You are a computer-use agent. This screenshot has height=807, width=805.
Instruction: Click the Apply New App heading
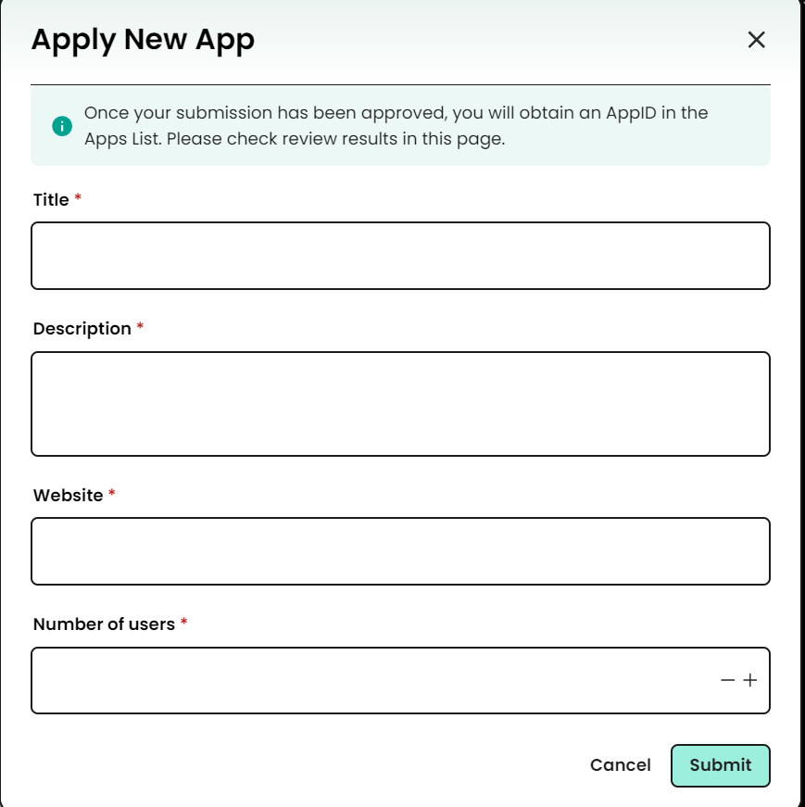coord(143,40)
